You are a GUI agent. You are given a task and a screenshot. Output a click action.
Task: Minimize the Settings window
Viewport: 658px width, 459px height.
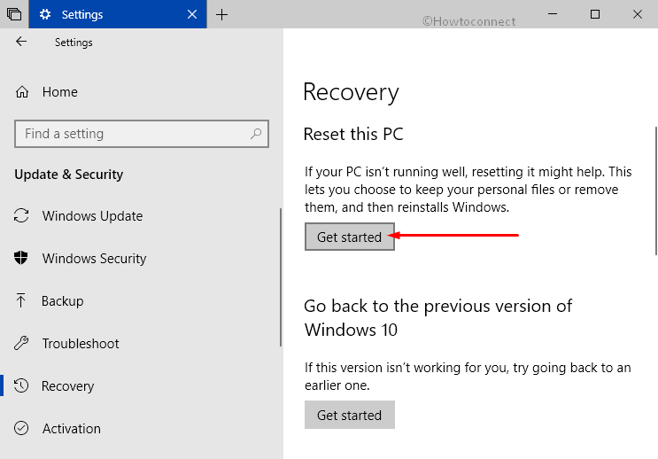553,14
